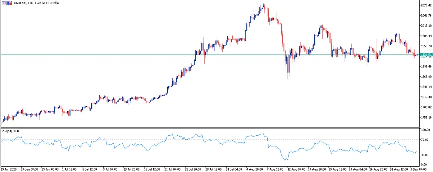Screen dimensions: 433x172
Task: Click the 1755.16 price axis label
Action: tap(426, 117)
